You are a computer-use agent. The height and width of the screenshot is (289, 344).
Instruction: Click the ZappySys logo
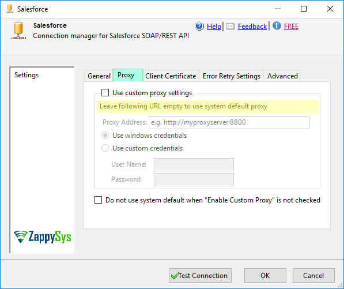(43, 237)
